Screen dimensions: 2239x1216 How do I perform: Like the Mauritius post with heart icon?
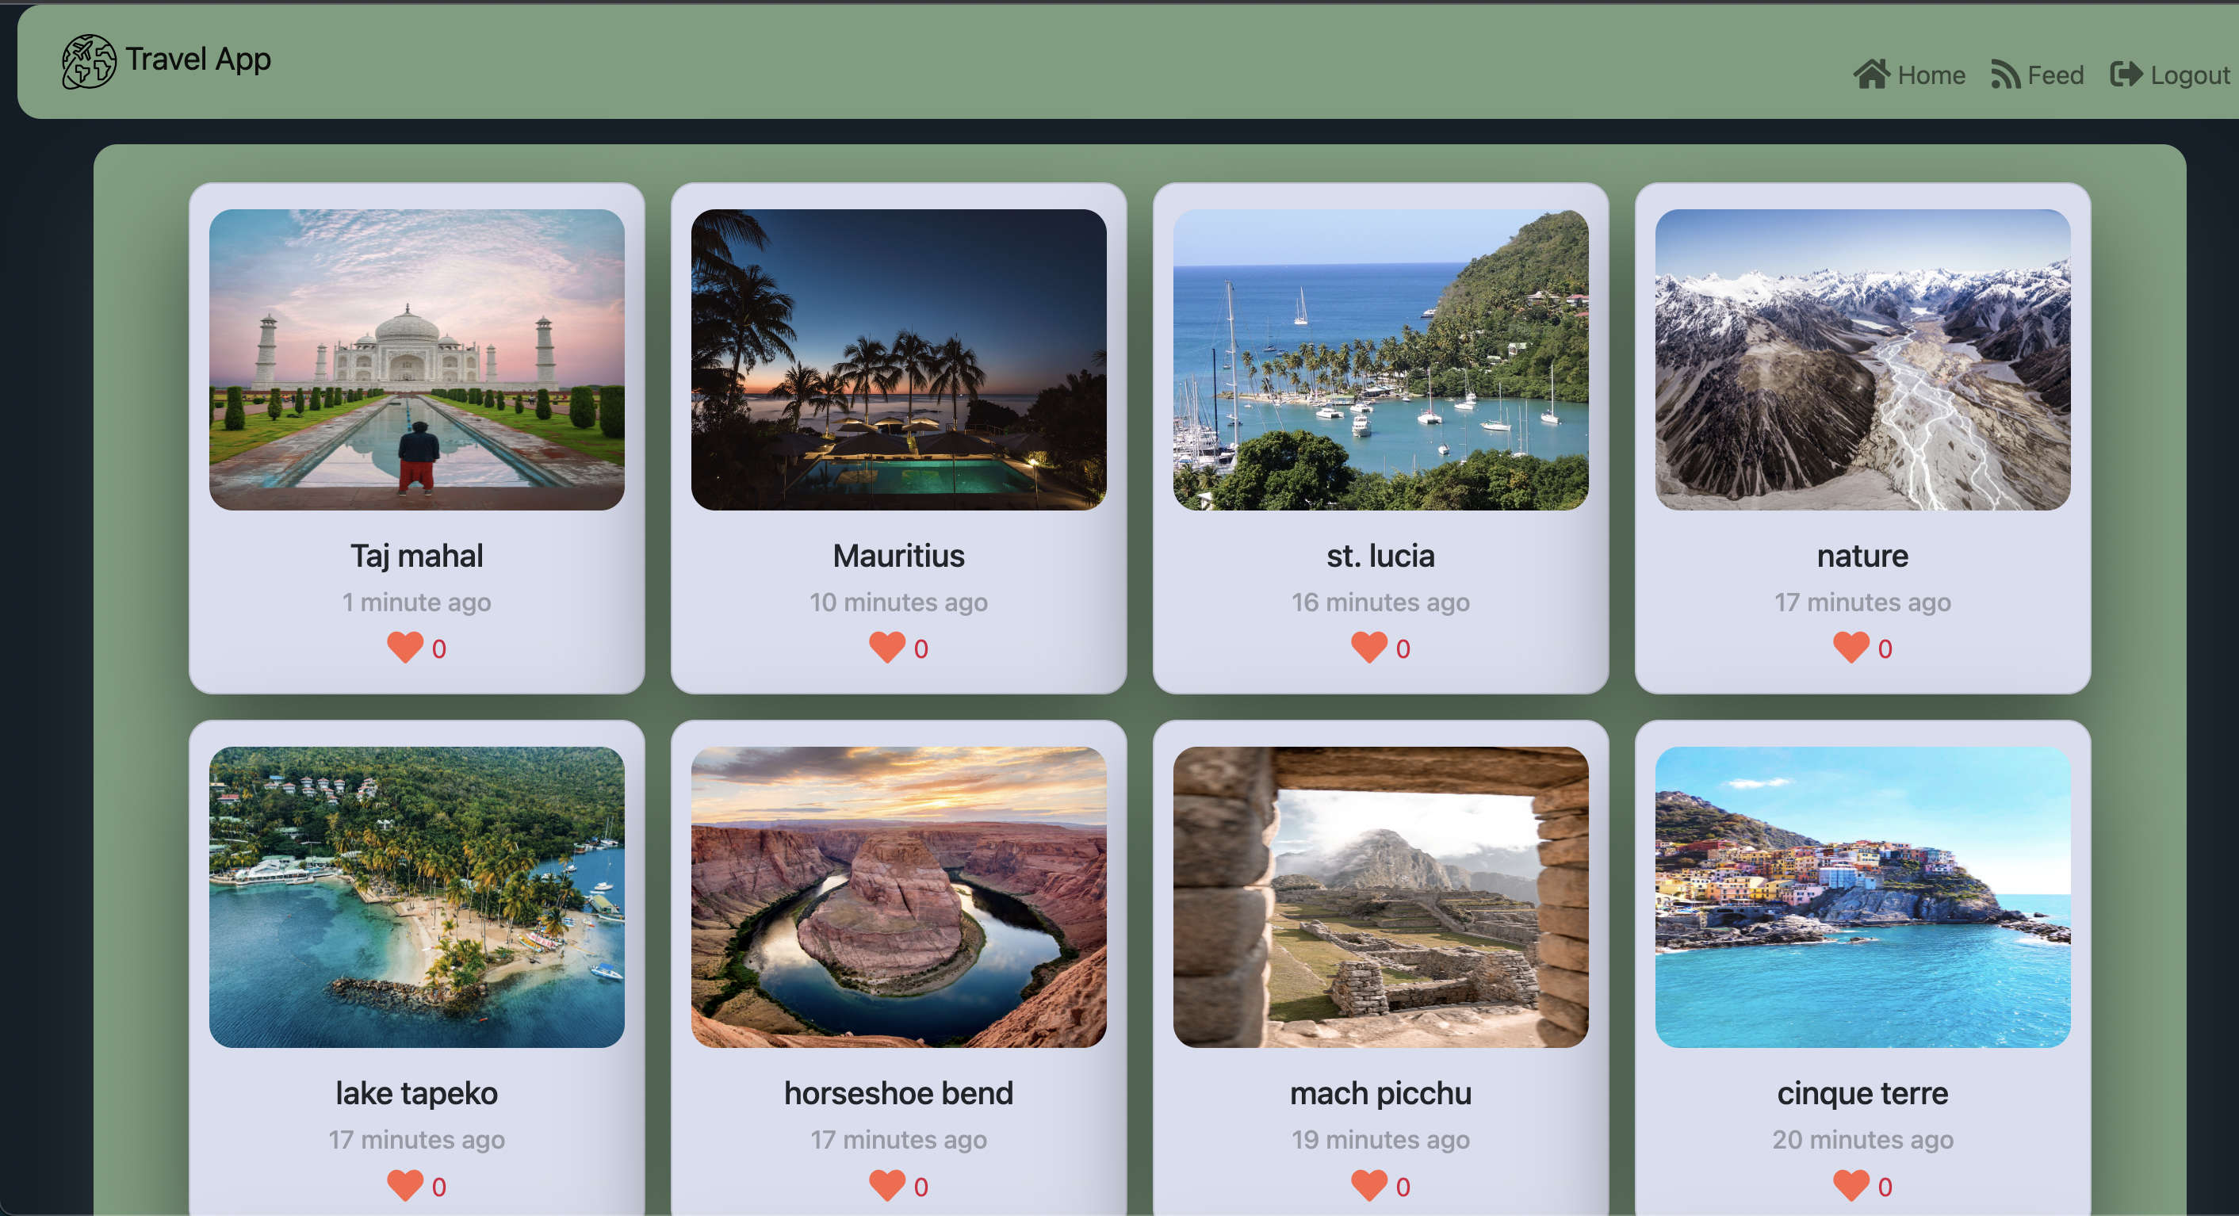pos(887,648)
